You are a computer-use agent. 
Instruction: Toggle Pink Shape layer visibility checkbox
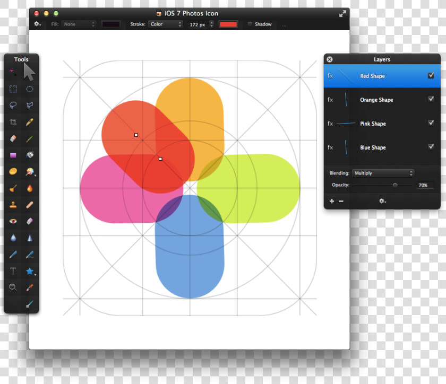pos(431,123)
